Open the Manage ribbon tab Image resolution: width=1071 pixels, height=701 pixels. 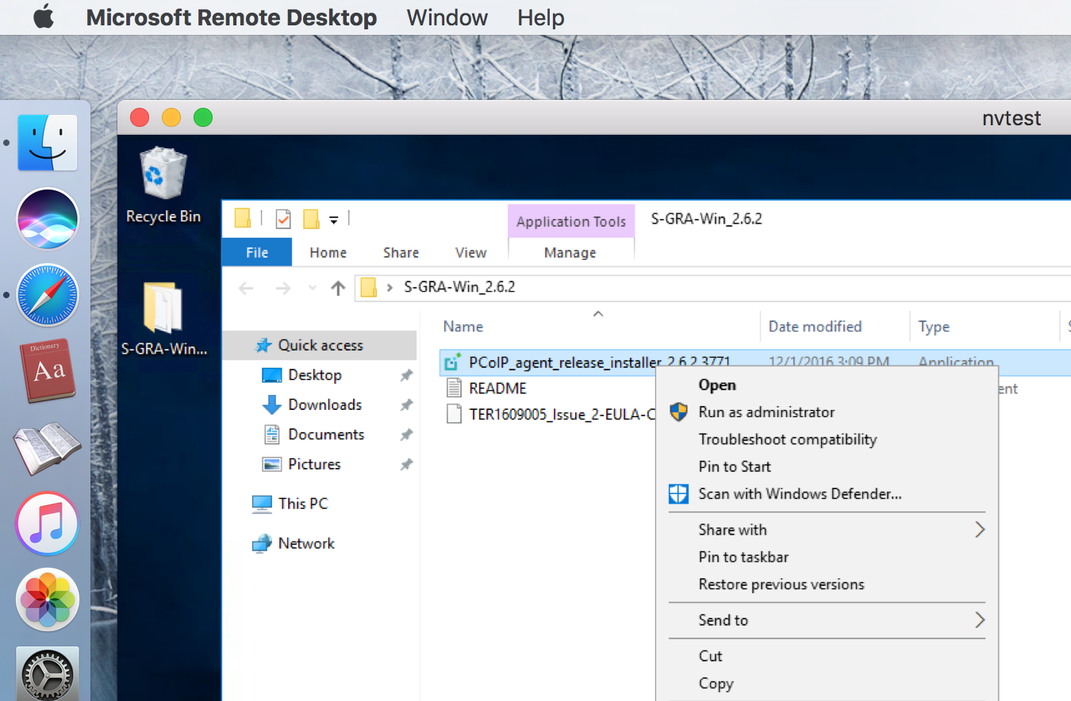click(570, 252)
